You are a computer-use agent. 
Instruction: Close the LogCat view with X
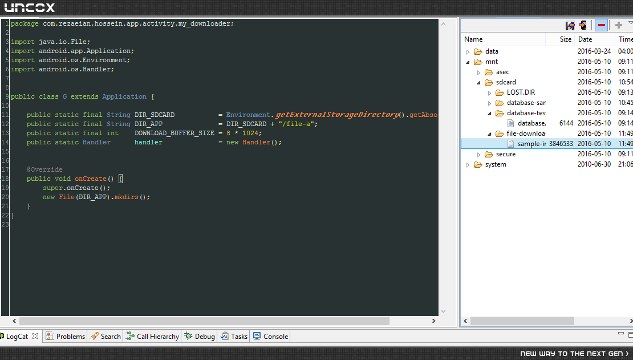point(35,336)
